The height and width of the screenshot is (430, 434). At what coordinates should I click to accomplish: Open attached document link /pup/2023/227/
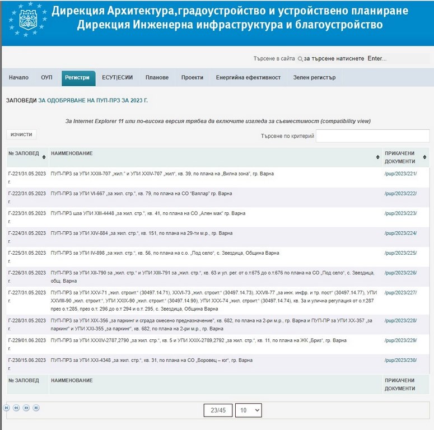(400, 293)
